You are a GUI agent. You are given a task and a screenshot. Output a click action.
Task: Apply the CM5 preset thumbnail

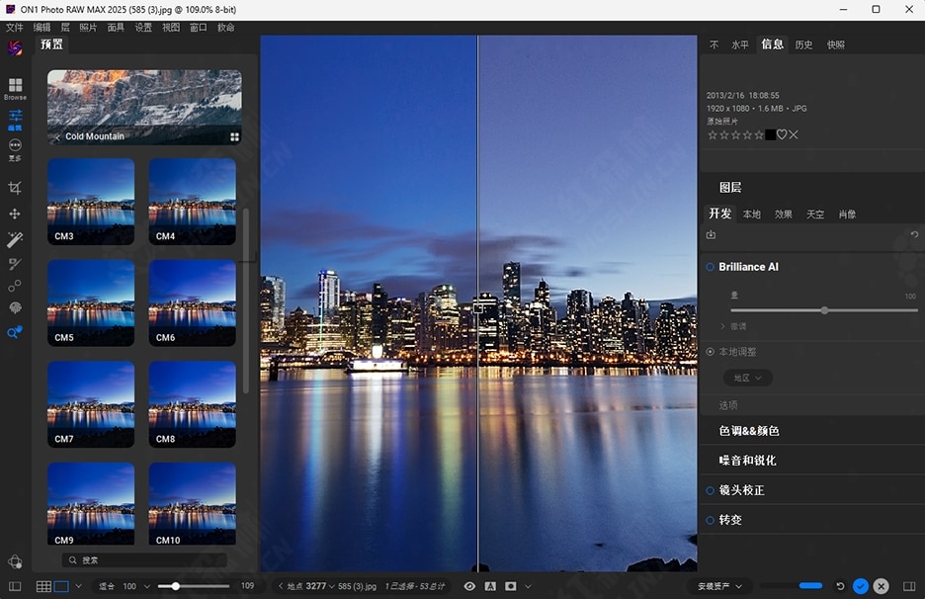click(91, 302)
